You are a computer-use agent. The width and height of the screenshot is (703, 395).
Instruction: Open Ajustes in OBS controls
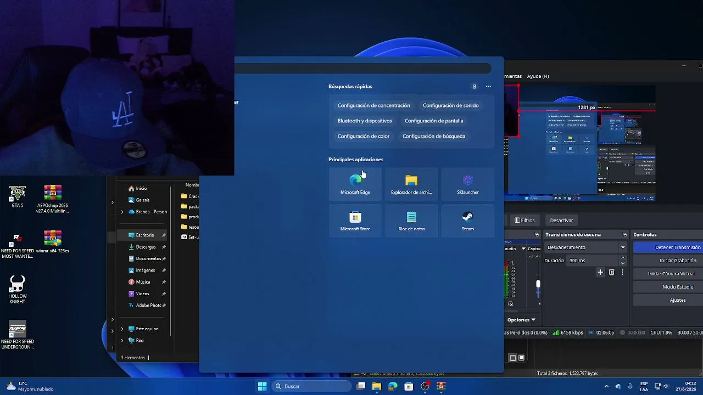(668, 300)
